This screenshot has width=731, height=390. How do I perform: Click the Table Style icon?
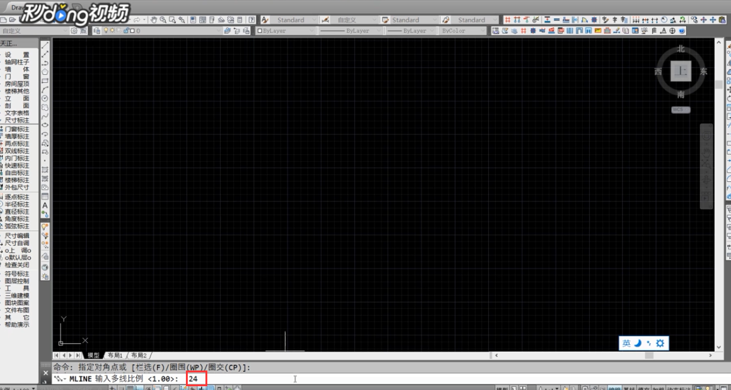(386, 20)
